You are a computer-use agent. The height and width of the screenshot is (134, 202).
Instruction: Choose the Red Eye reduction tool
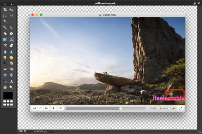point(5,69)
